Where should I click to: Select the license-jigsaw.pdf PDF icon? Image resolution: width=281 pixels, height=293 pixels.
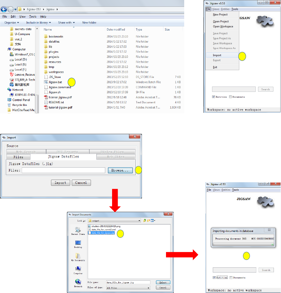(x=46, y=97)
